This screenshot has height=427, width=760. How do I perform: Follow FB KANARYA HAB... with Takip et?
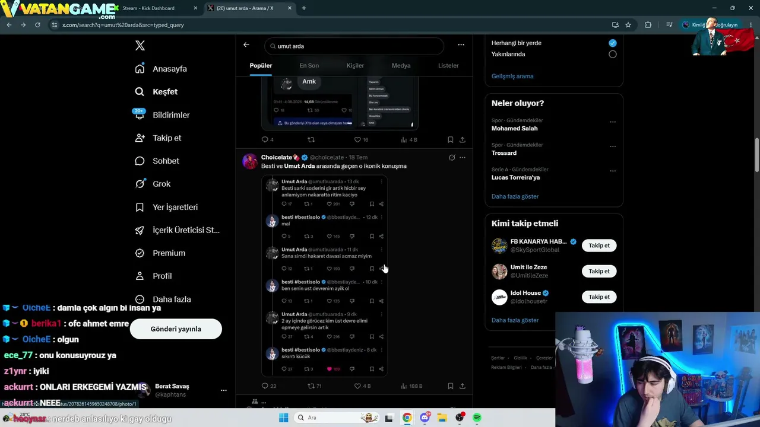pyautogui.click(x=599, y=246)
